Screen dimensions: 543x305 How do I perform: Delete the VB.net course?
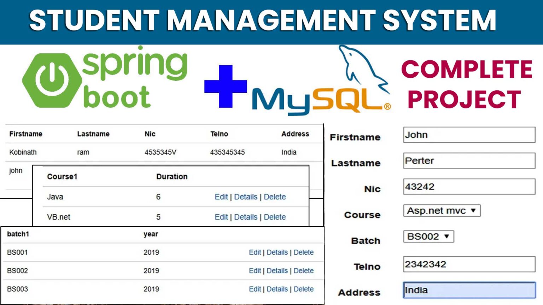(275, 217)
